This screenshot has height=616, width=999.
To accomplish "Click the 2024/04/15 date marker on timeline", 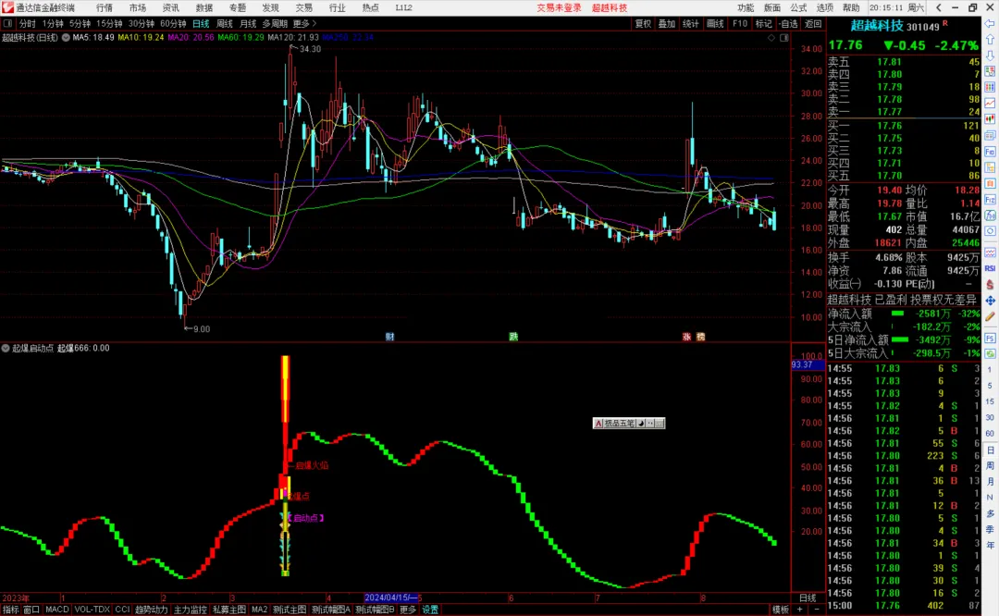I will coord(392,598).
